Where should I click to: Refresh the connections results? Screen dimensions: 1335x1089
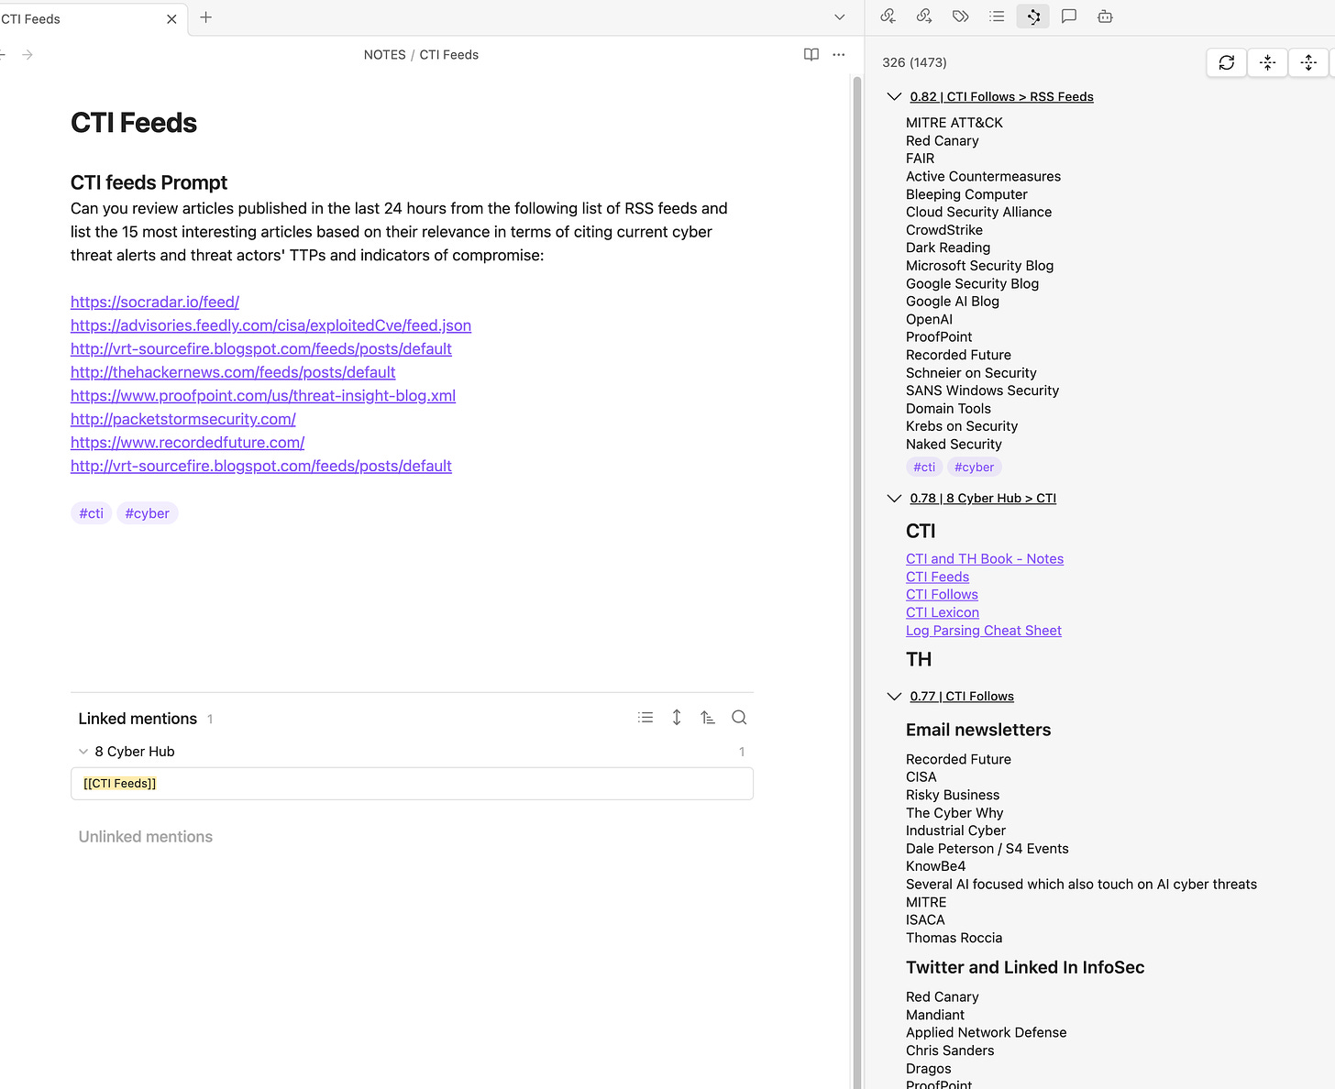click(x=1227, y=62)
